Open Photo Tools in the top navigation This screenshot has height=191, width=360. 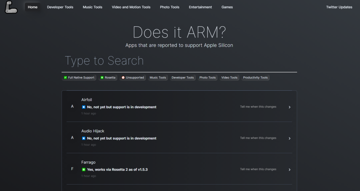point(170,7)
